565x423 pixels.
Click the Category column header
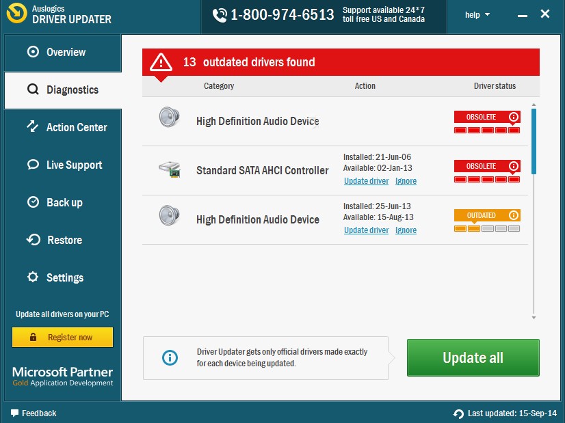point(219,85)
